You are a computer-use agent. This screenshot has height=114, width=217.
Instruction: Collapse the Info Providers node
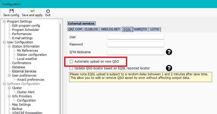(x=9, y=96)
